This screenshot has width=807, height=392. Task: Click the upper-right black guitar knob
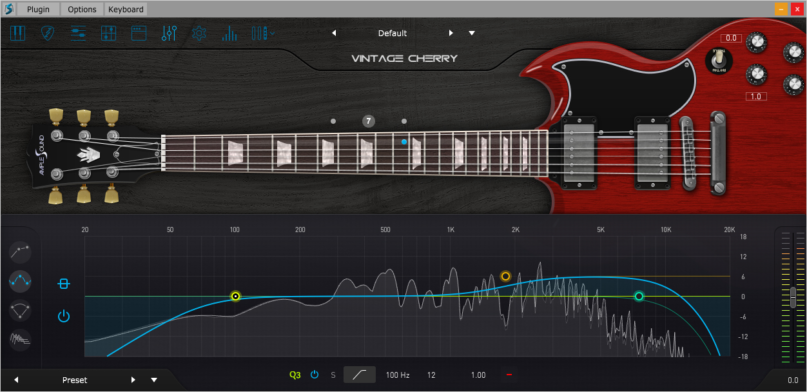pos(793,52)
